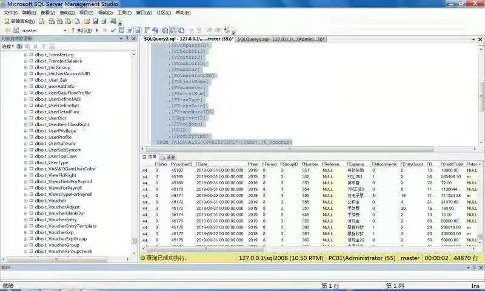Click Specify Values for Template Parameters icon
485x291 pixels.
pyautogui.click(x=227, y=30)
